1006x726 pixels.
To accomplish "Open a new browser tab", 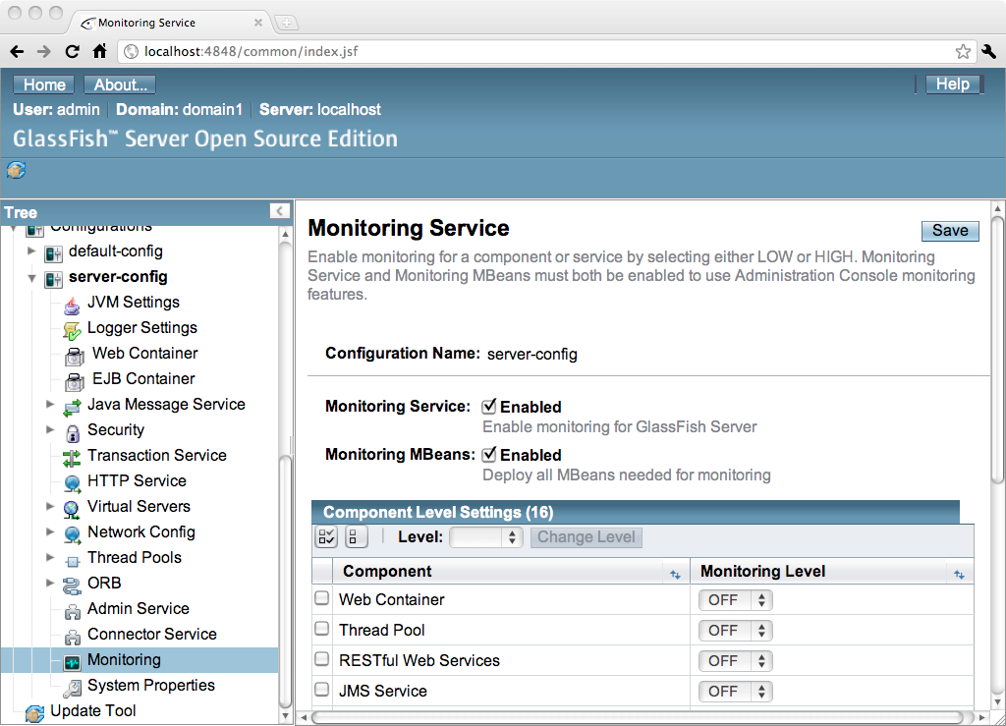I will [286, 24].
